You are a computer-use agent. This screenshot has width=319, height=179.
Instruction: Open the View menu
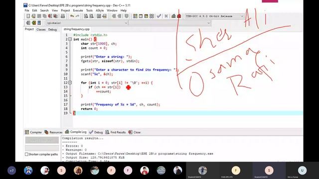(55, 10)
